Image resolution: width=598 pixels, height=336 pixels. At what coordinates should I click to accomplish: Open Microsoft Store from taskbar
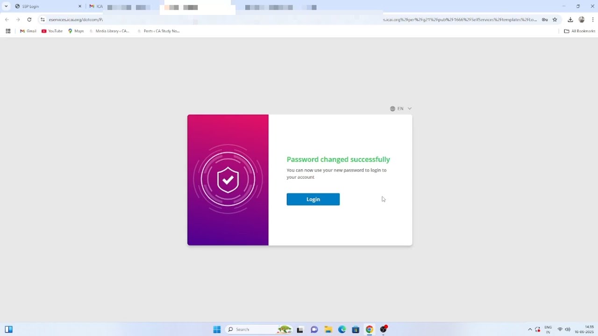(356, 329)
